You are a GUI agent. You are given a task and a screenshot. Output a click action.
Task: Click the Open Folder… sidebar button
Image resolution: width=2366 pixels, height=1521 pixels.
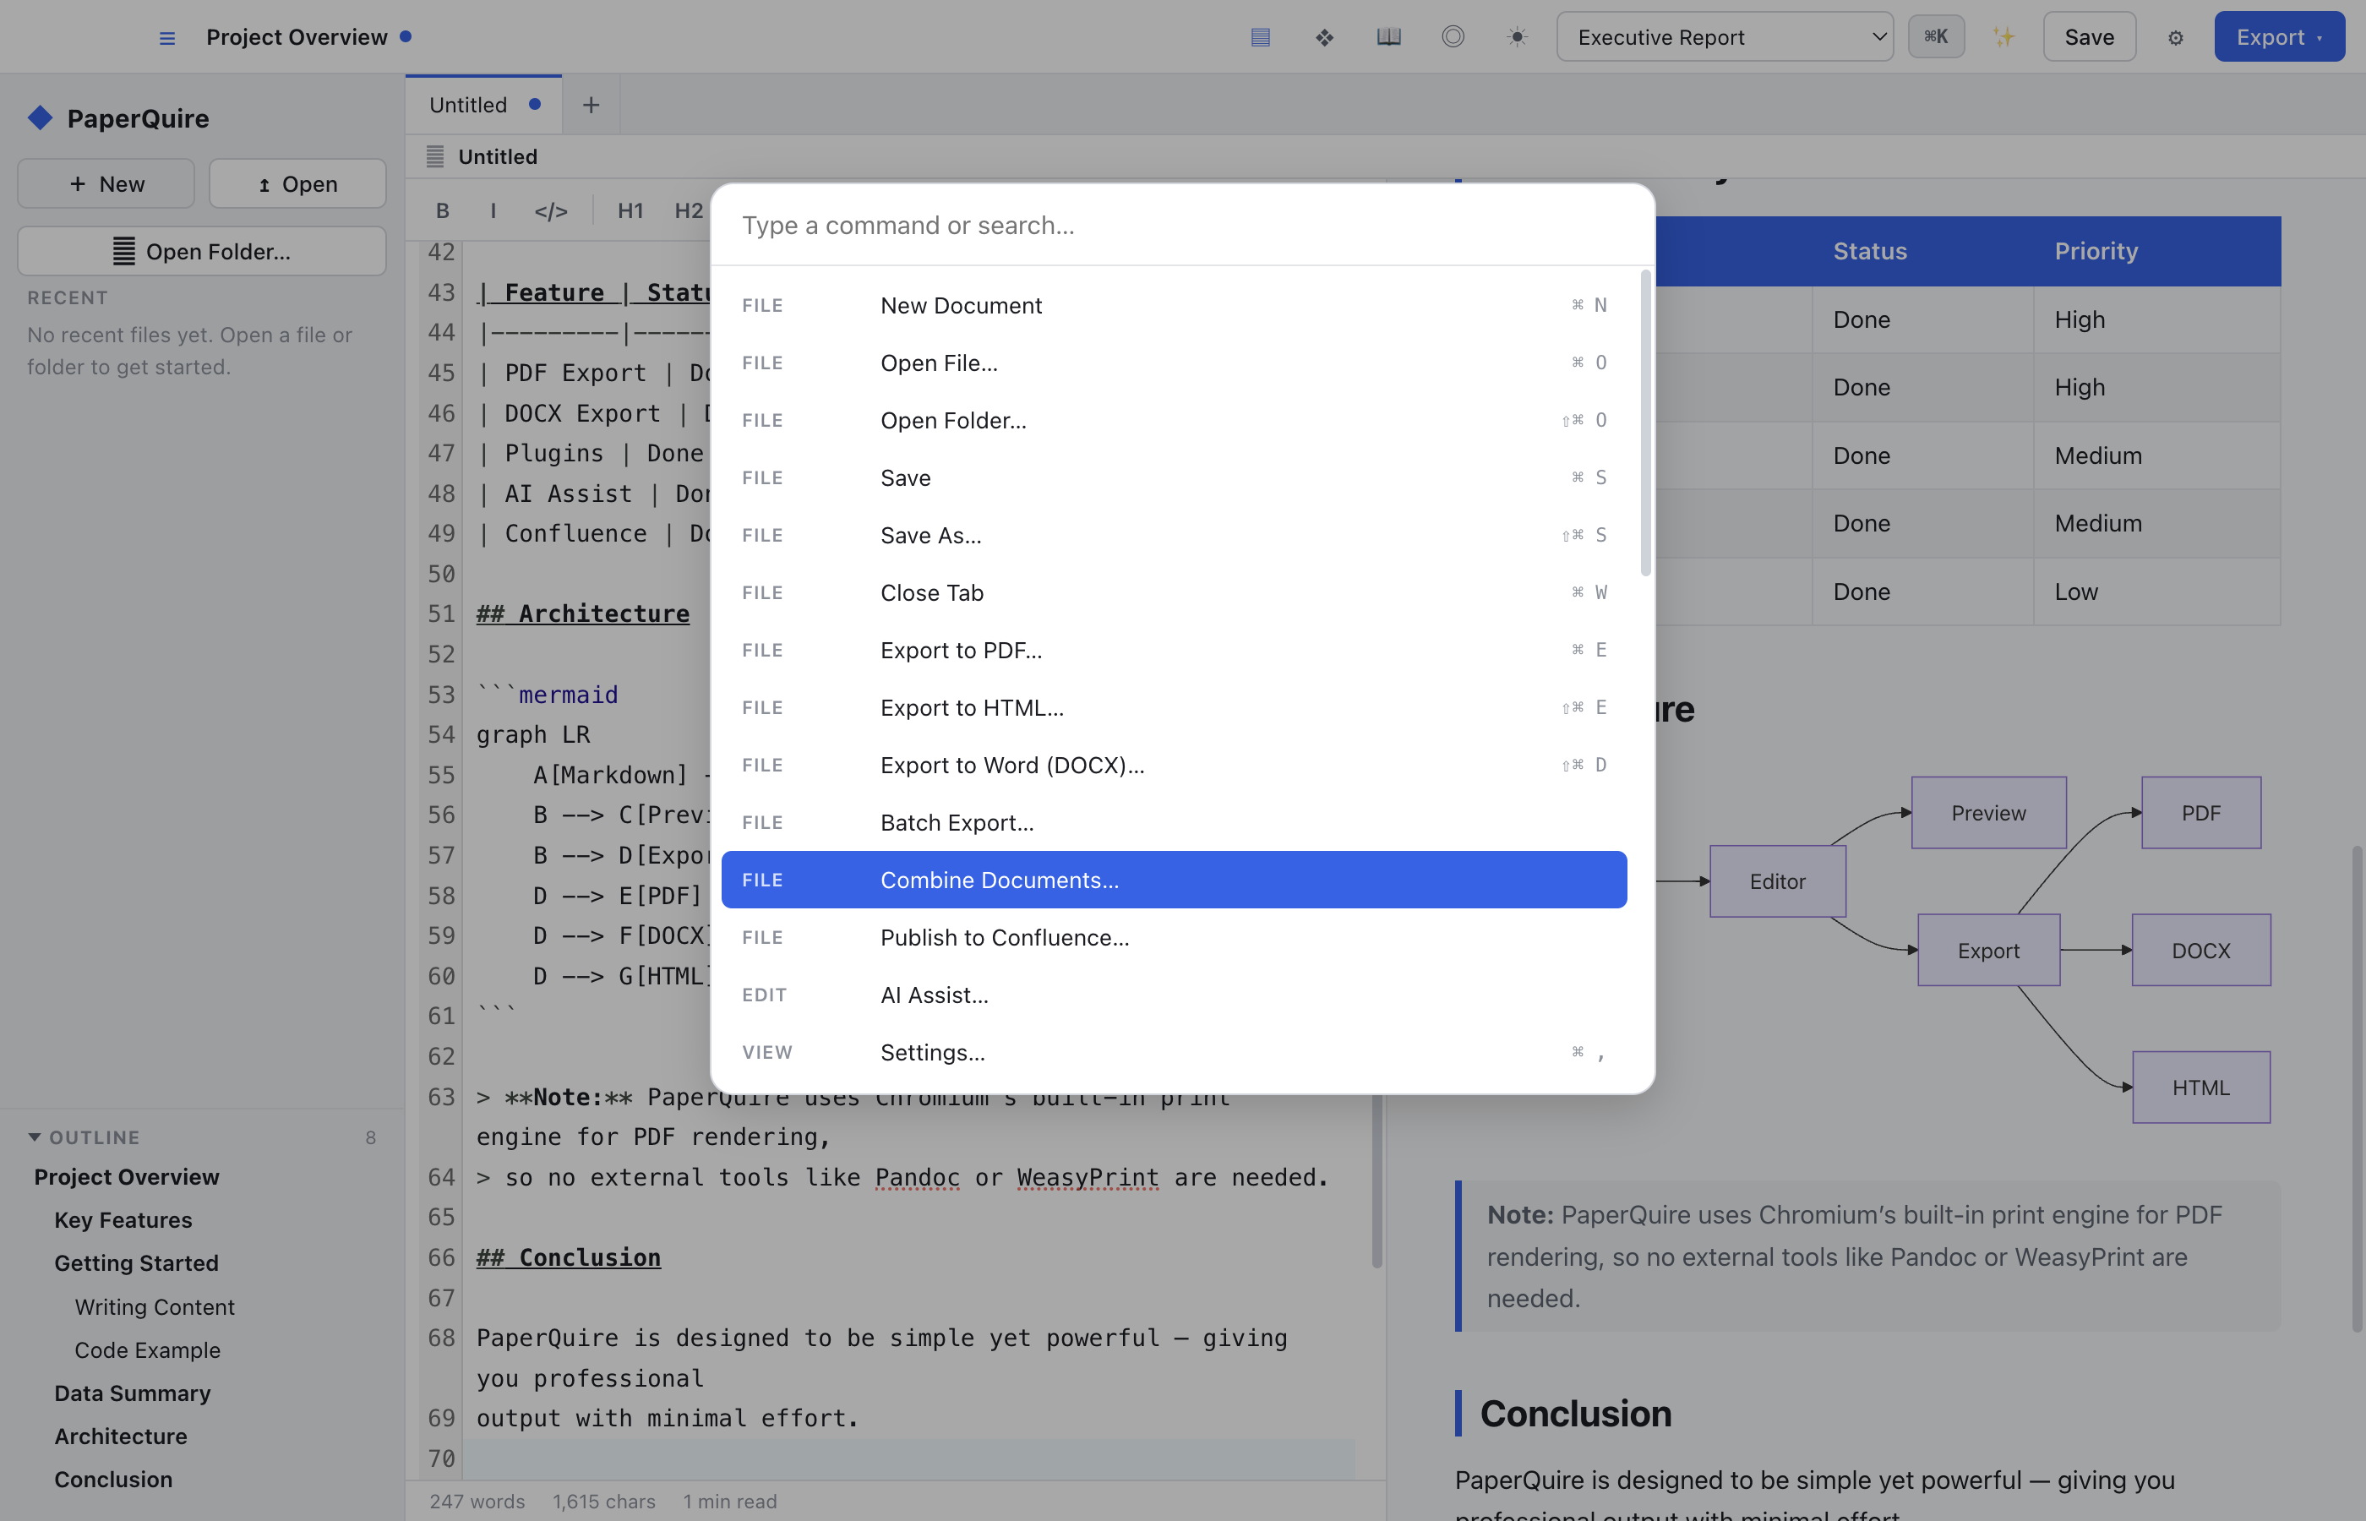point(201,251)
